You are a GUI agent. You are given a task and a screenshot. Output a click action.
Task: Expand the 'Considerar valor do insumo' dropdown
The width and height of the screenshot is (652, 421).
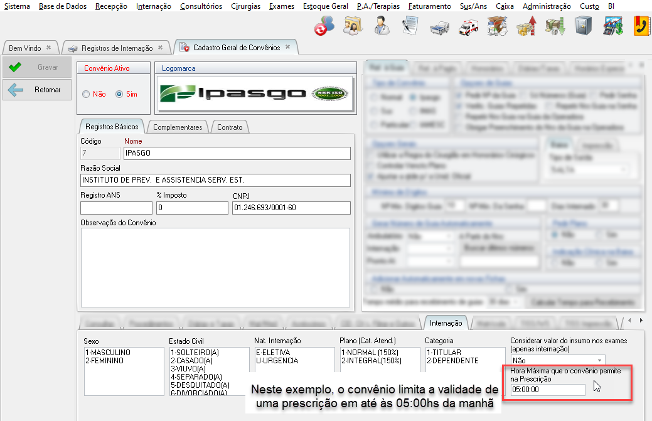pos(600,361)
